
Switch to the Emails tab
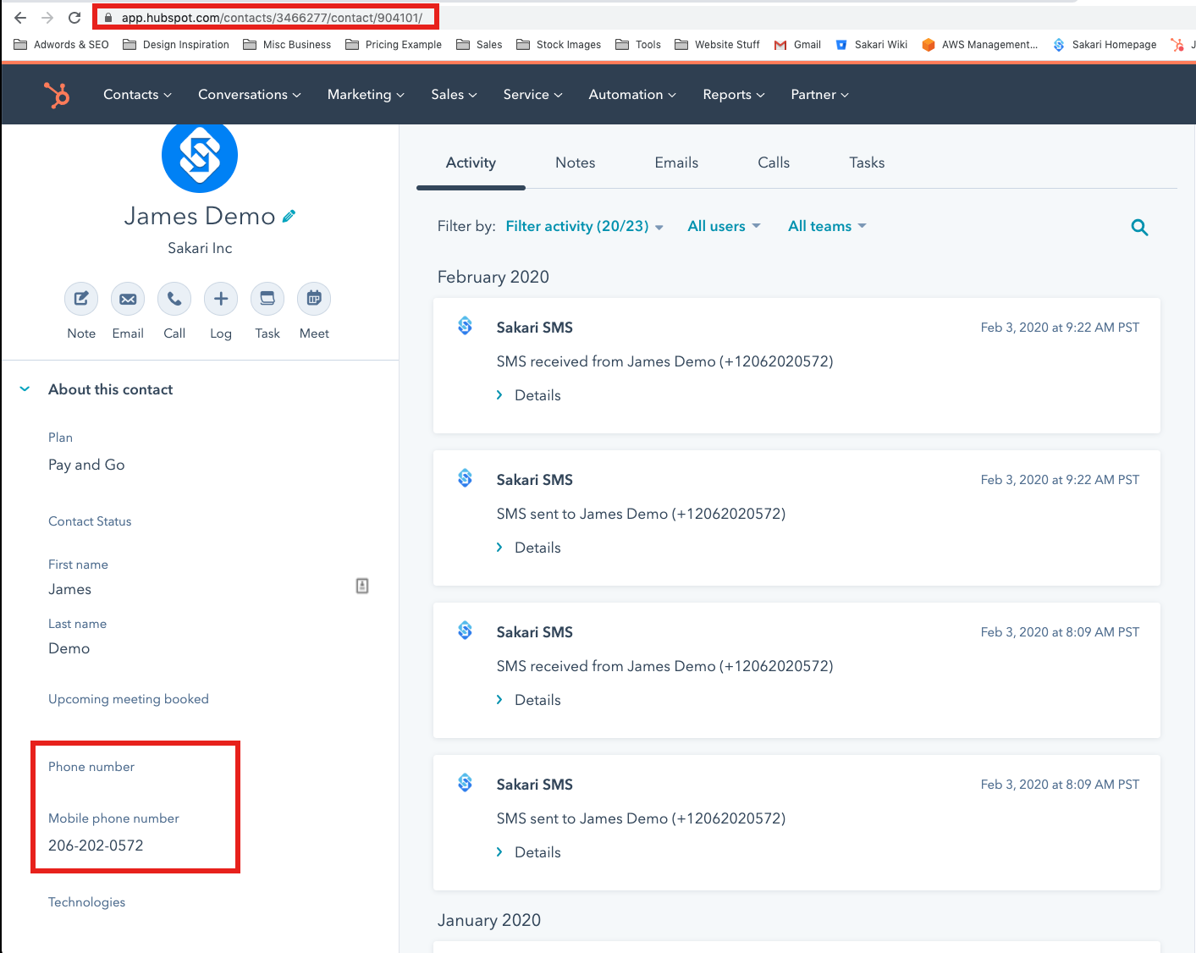[676, 163]
